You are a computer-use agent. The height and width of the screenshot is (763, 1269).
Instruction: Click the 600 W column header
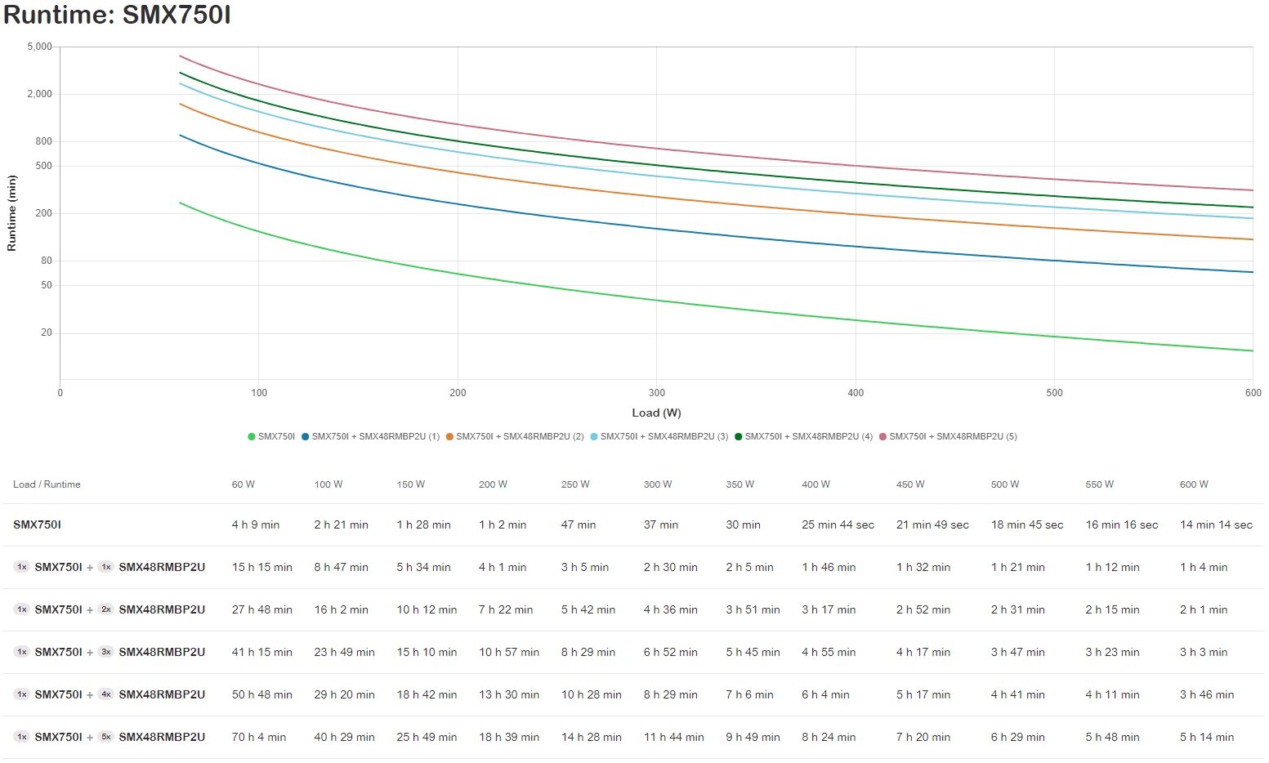(1194, 484)
